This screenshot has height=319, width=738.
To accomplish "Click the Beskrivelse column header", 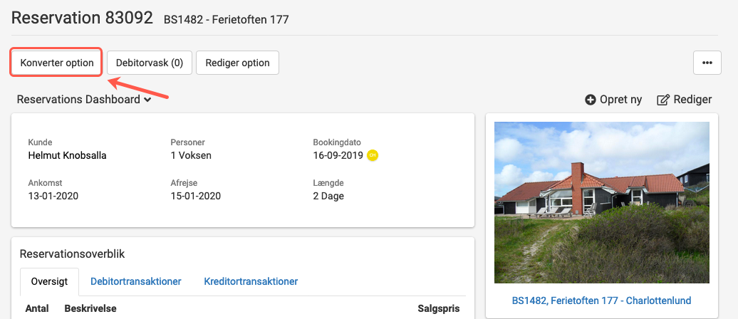I will coord(90,308).
